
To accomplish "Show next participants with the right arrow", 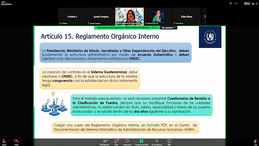I will 205,16.
